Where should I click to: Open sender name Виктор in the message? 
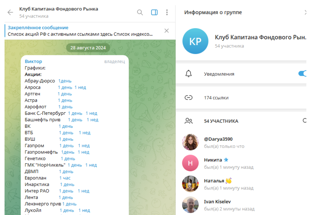click(33, 61)
